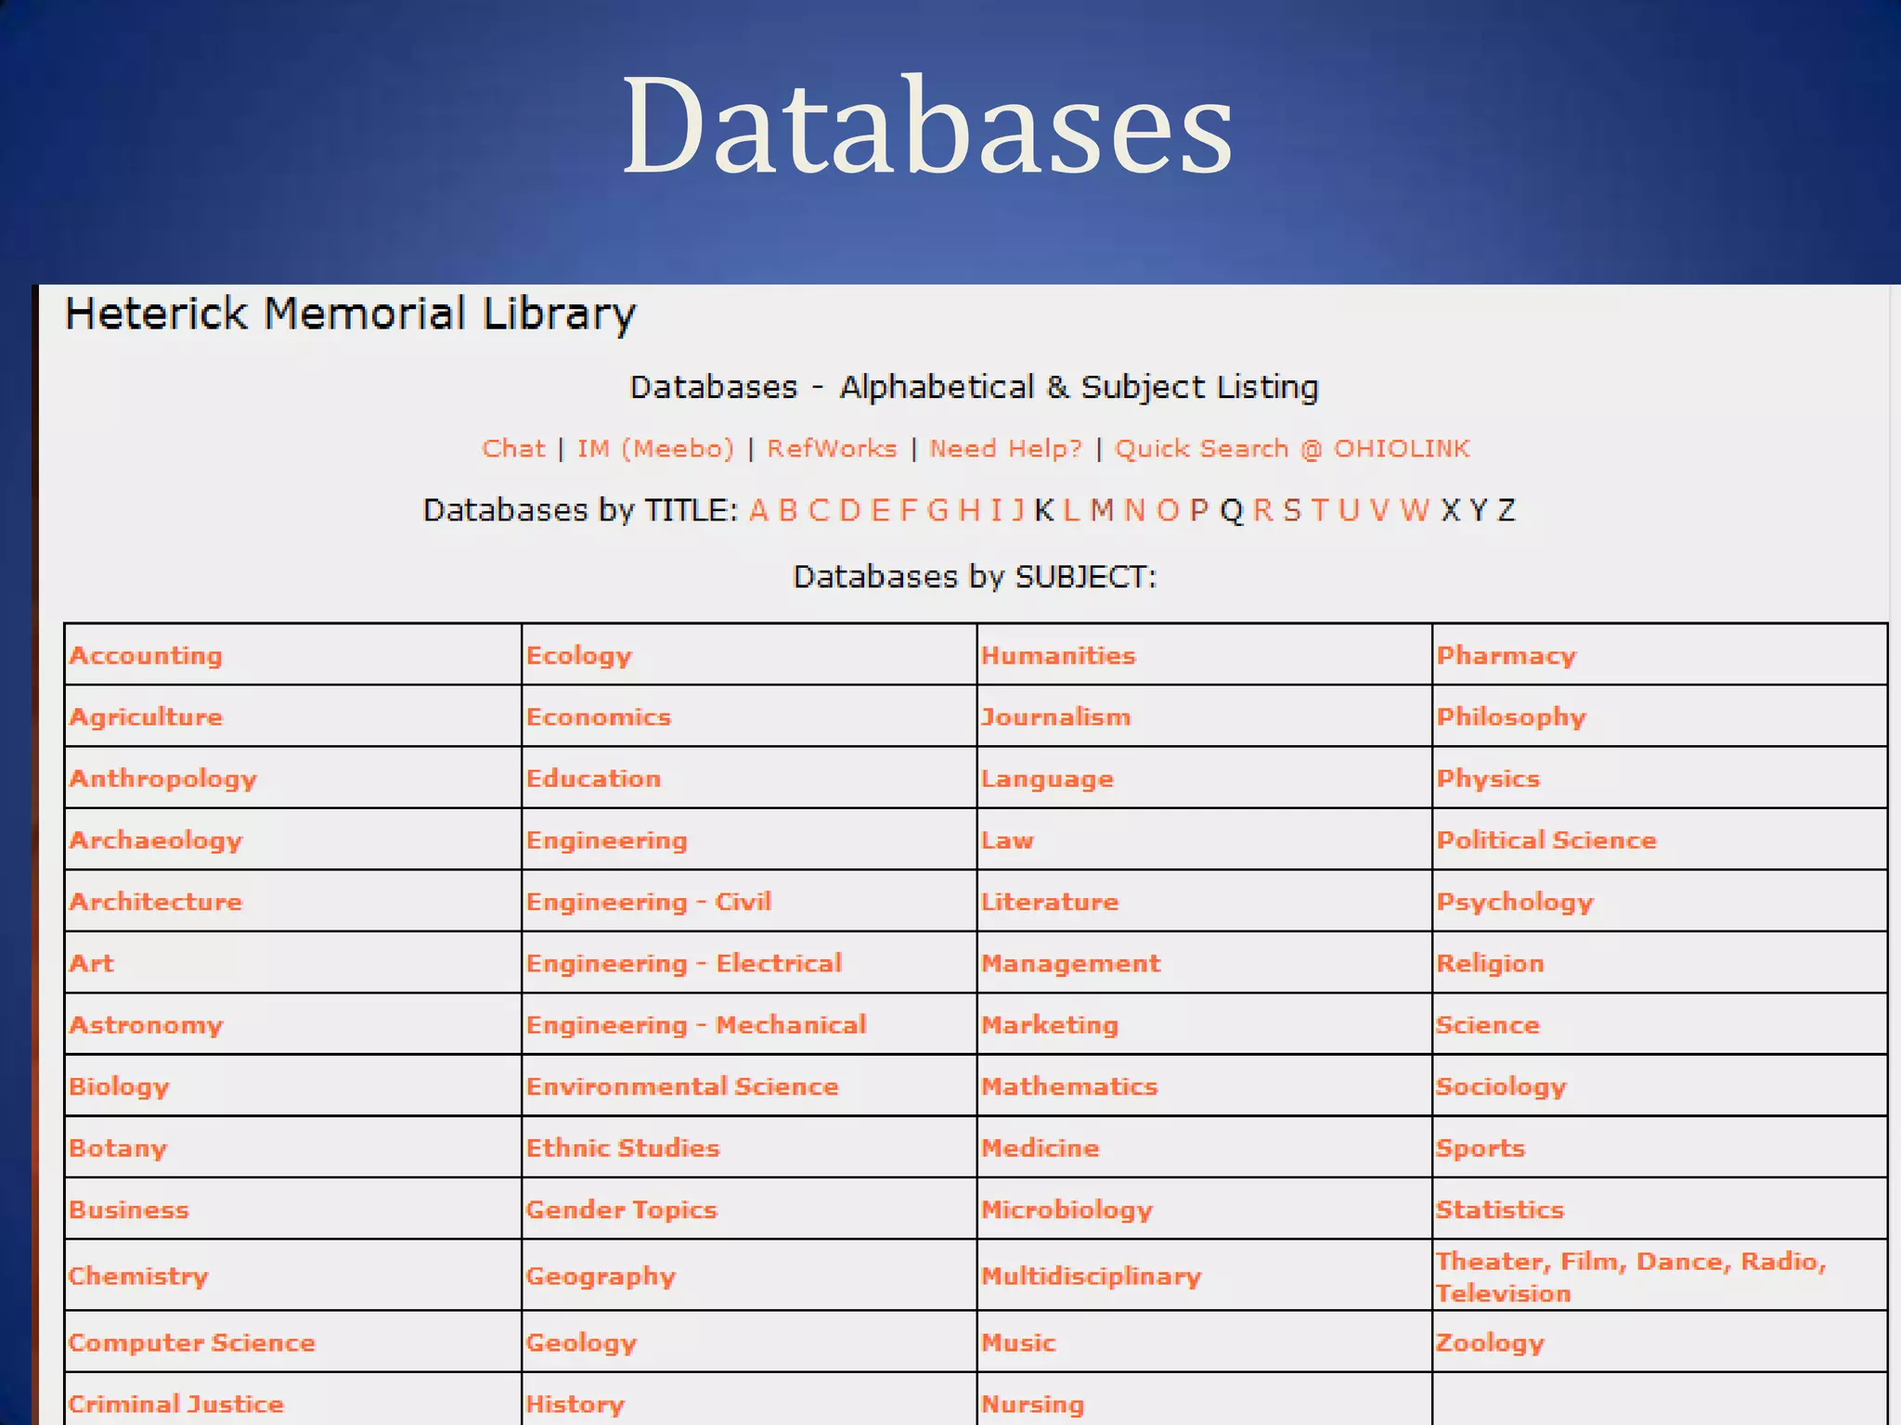The height and width of the screenshot is (1425, 1901).
Task: Select the Humanities subject
Action: (1059, 656)
